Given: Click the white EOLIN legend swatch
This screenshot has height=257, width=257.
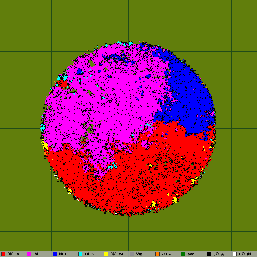Looking at the screenshot, I should [x=235, y=254].
